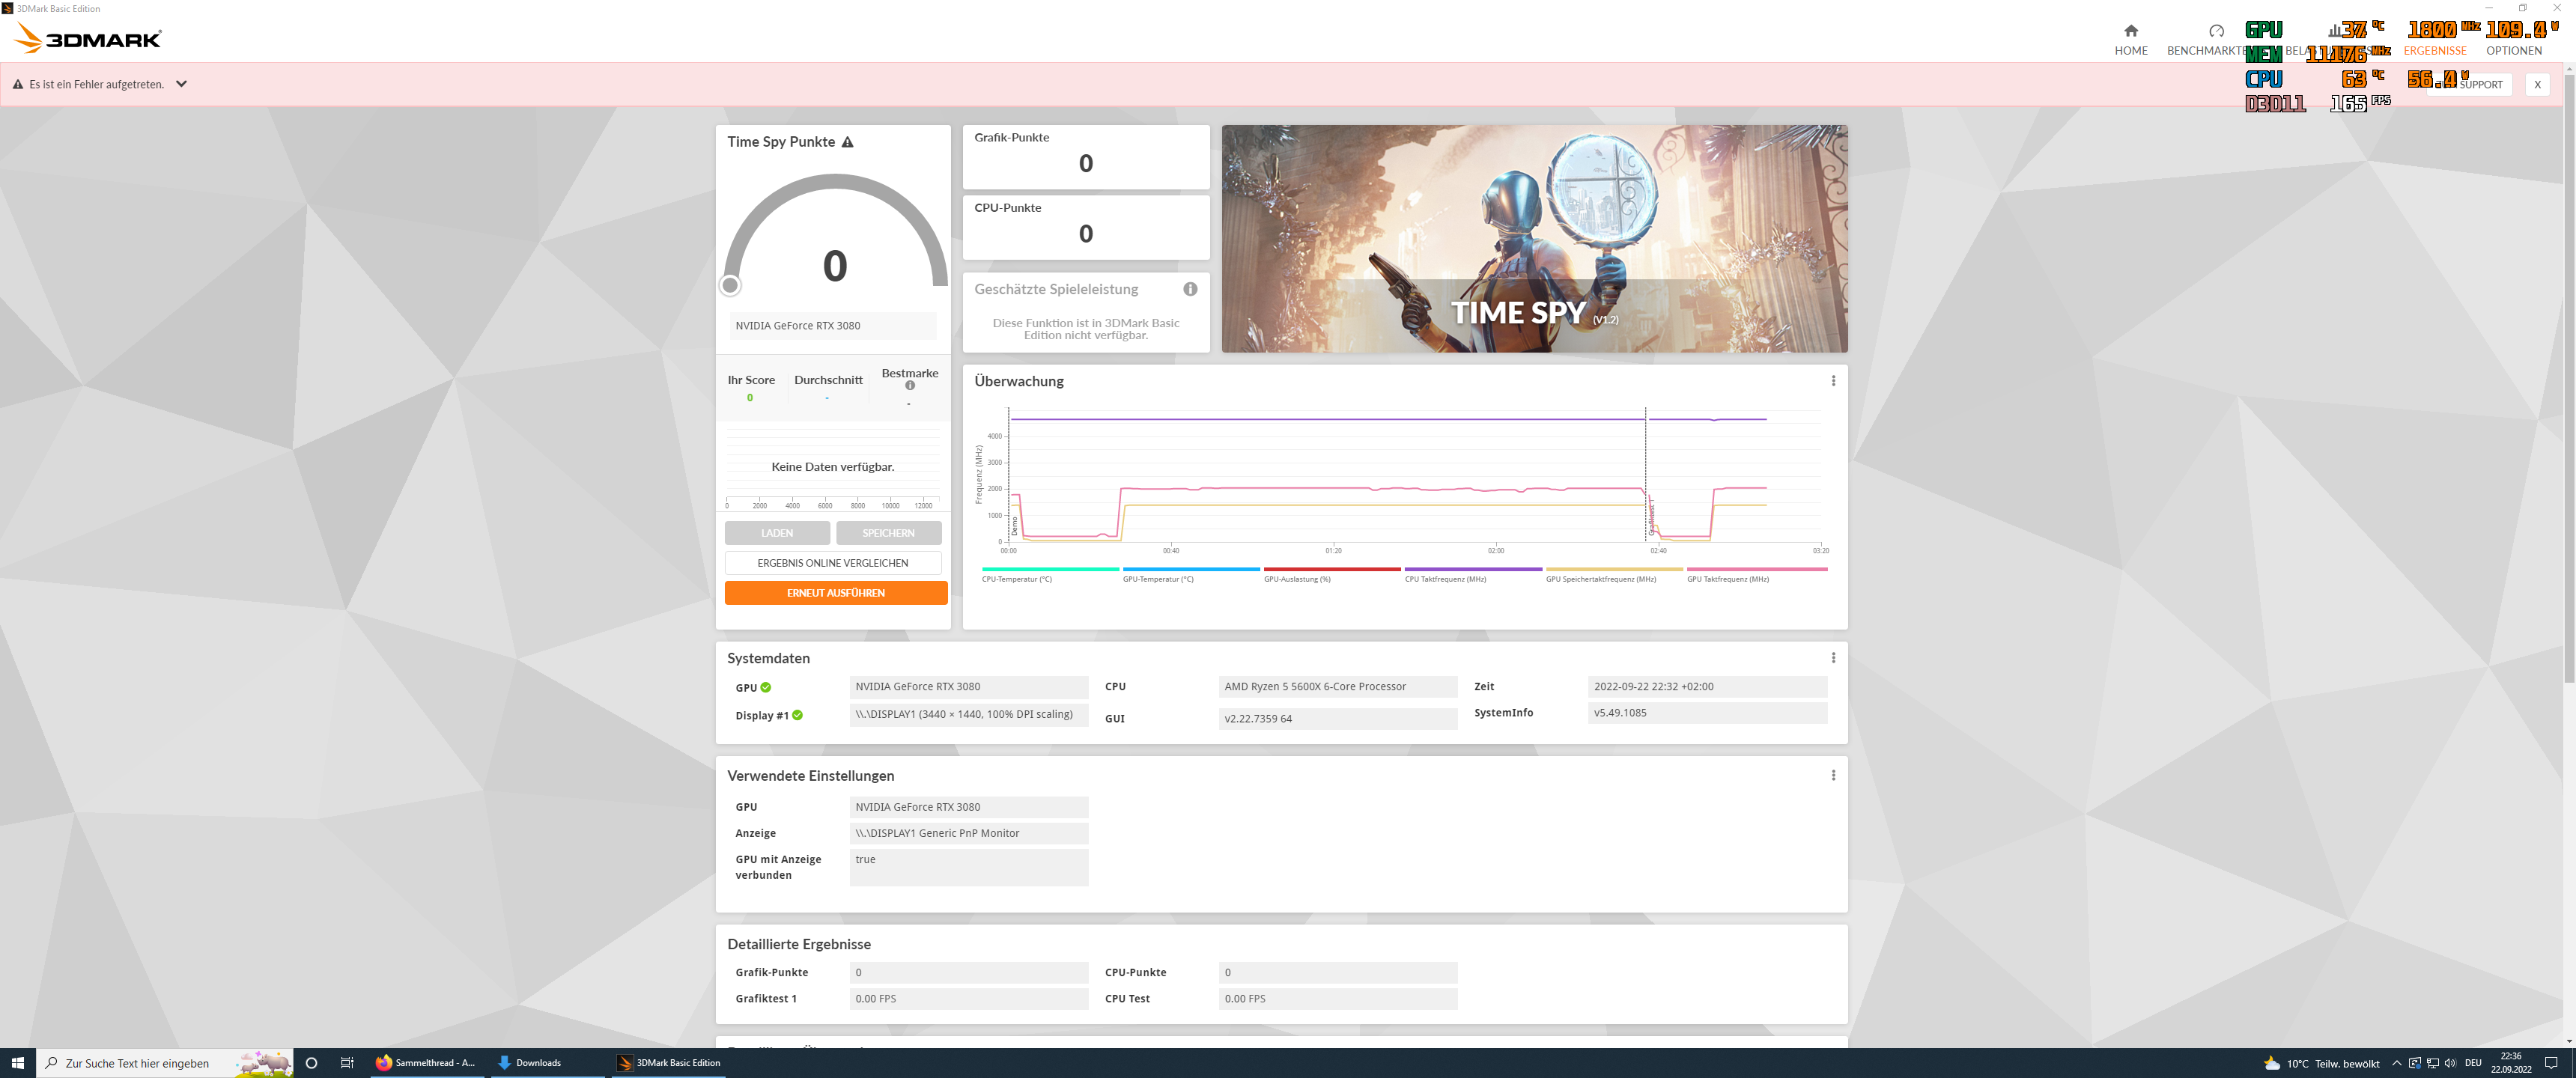
Task: Click Ergebnis online vergleichen button
Action: [832, 563]
